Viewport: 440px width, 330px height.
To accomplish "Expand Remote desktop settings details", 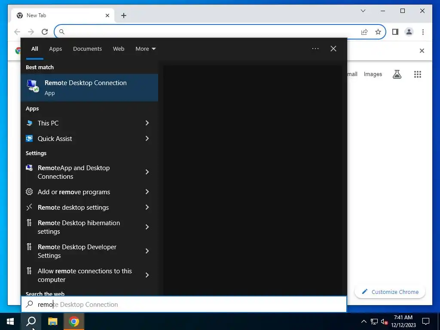I will [147, 207].
